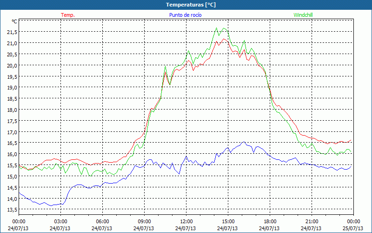
Task: Click the 15,5 y-axis value
Action: click(x=12, y=165)
